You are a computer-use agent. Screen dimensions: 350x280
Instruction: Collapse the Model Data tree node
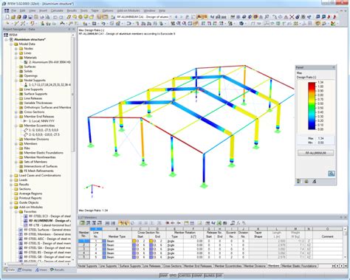[x=11, y=44]
